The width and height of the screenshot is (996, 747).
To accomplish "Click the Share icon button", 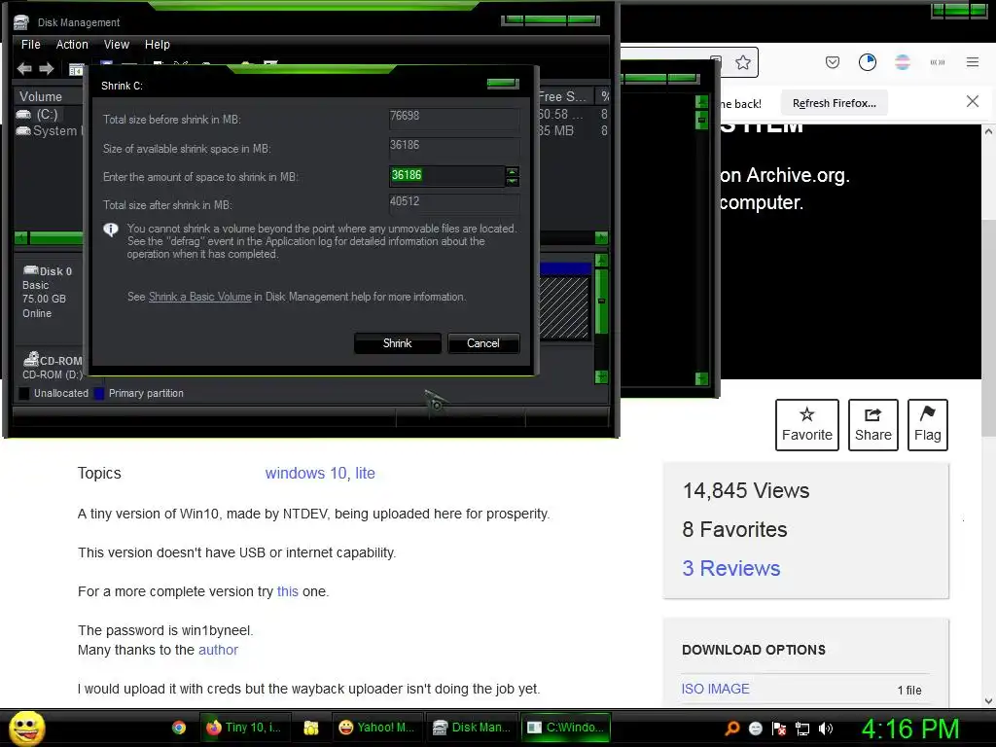I will pos(872,425).
